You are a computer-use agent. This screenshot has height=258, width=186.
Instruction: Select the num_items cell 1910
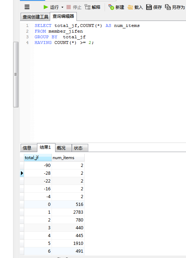(68, 243)
